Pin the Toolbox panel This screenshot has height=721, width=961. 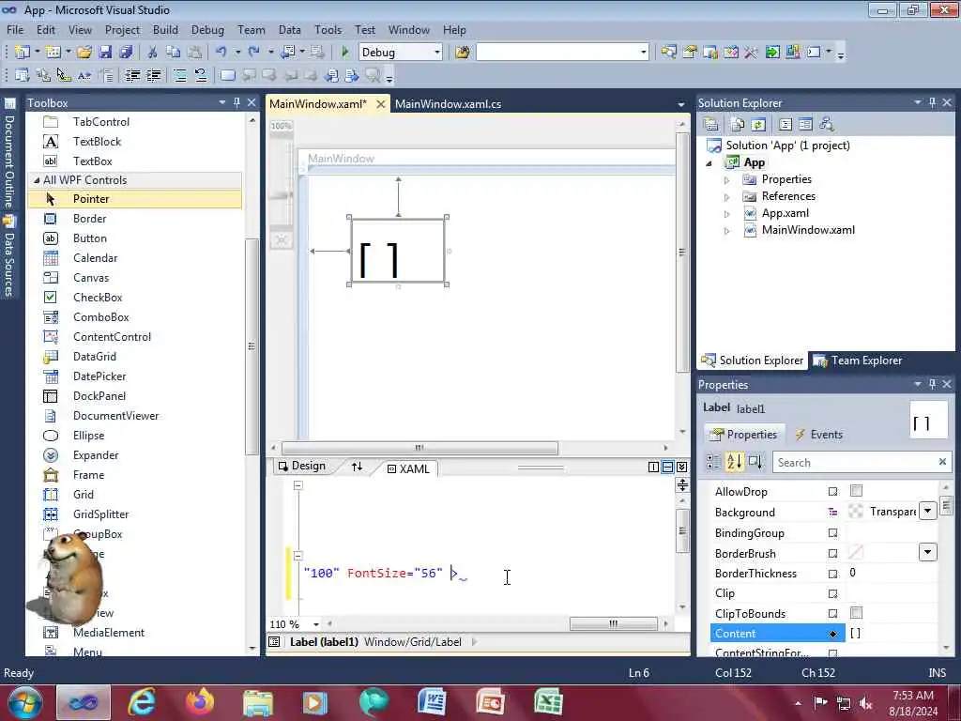click(x=236, y=102)
